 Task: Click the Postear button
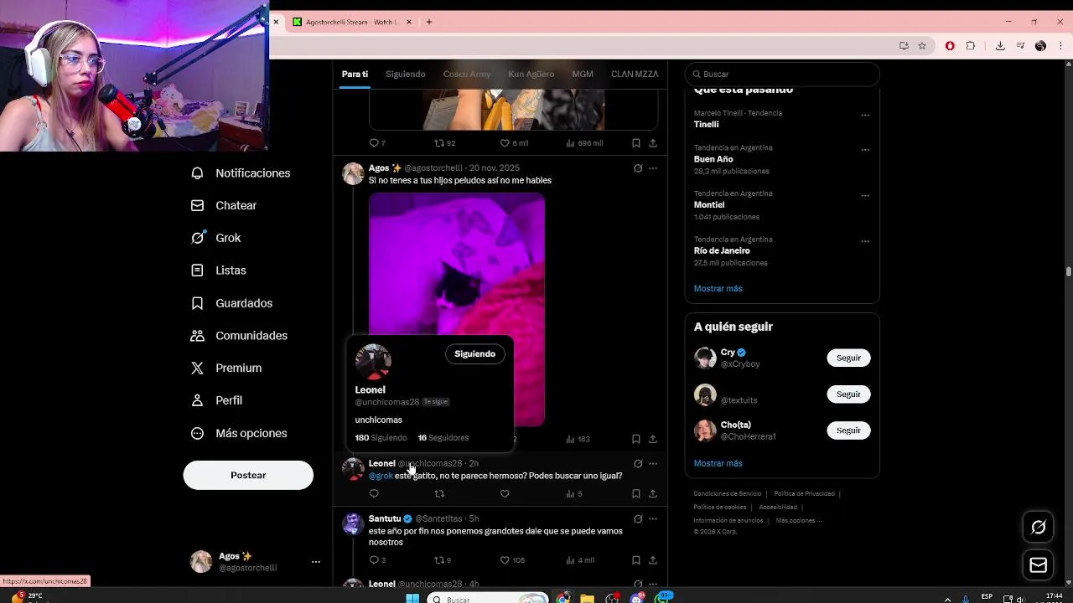tap(248, 475)
